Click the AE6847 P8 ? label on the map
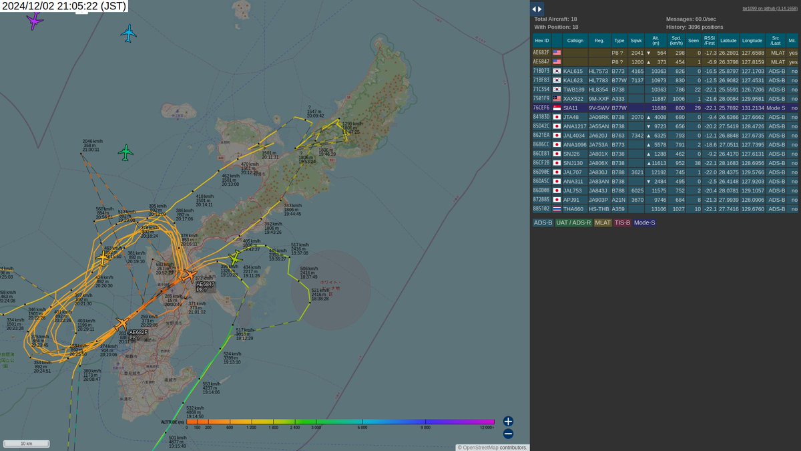 point(206,287)
